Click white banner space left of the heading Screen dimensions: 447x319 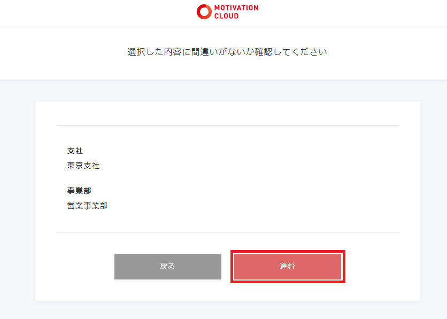click(64, 52)
